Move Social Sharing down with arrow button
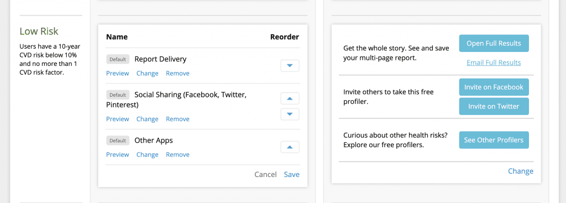The width and height of the screenshot is (566, 203). (x=290, y=114)
